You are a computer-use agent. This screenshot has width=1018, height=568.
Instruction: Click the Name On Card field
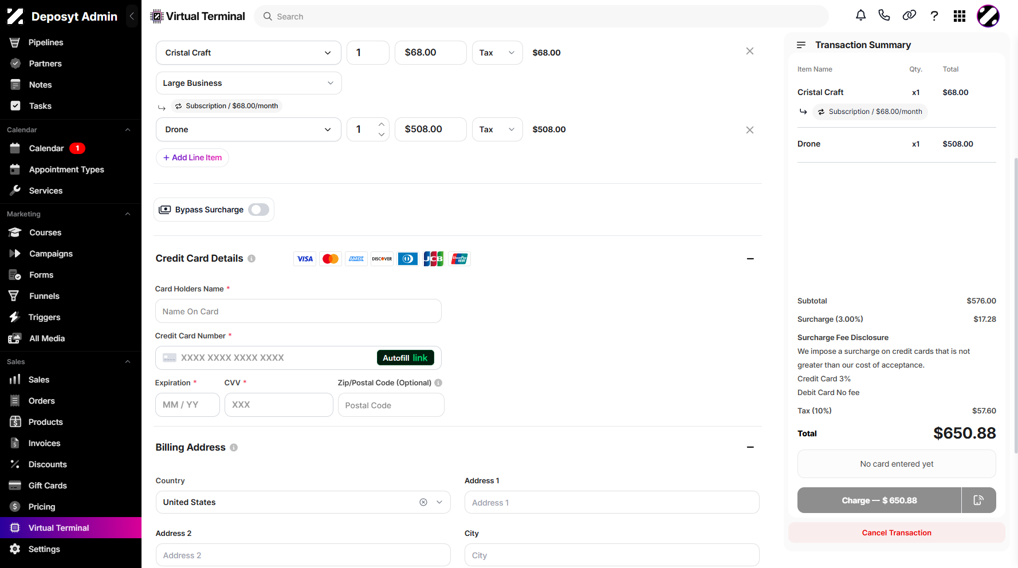[298, 311]
